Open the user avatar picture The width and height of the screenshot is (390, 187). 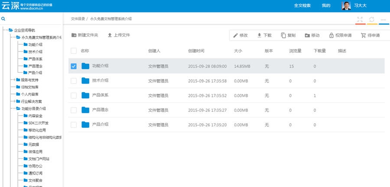[346, 6]
